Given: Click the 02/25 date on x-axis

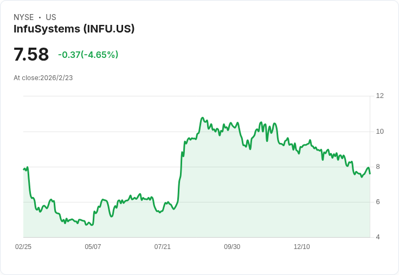Looking at the screenshot, I should pyautogui.click(x=23, y=247).
